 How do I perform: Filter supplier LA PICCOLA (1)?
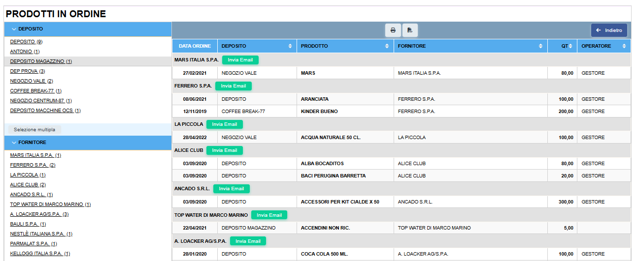[28, 175]
